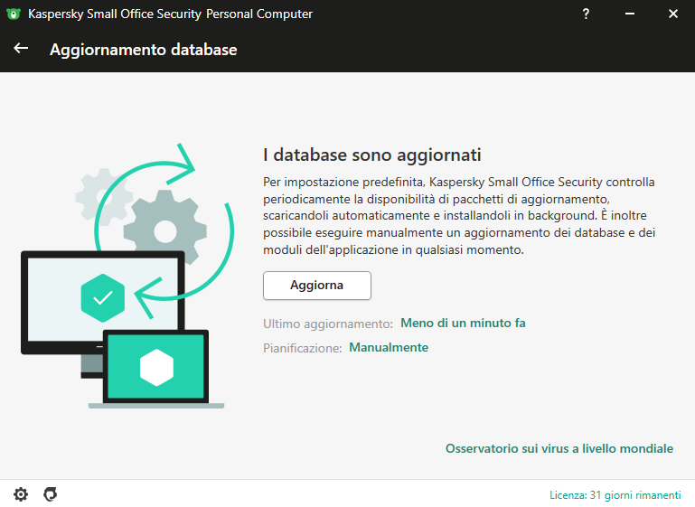Click the Aggiorna button
This screenshot has width=695, height=507.
(x=317, y=286)
